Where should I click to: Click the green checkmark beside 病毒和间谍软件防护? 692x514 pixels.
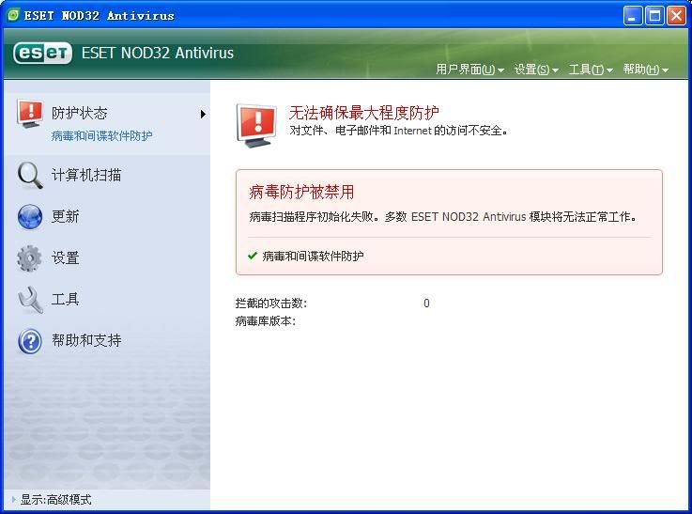tap(253, 256)
